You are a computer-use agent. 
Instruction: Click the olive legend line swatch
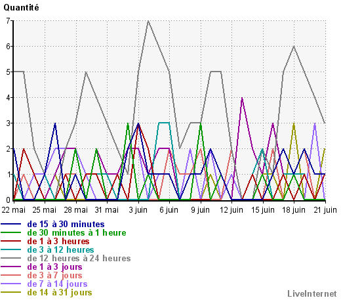(x=11, y=292)
